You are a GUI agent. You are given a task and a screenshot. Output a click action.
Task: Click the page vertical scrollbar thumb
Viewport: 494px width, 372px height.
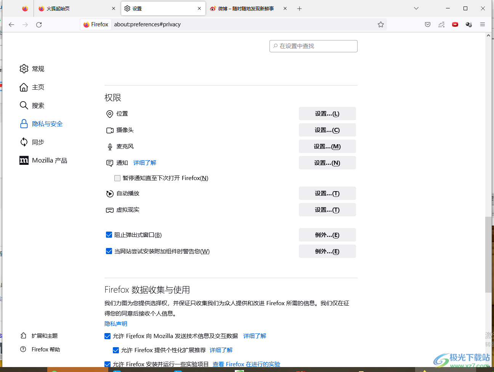(488, 254)
